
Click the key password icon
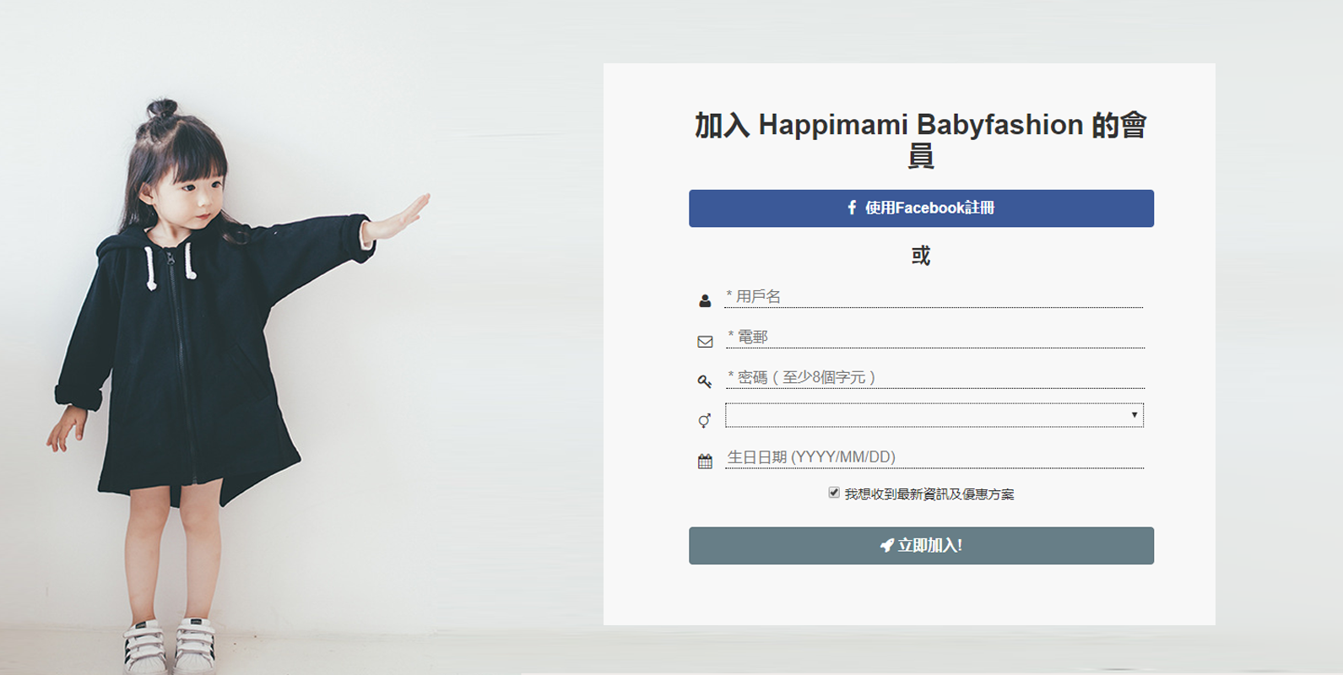[x=705, y=381]
